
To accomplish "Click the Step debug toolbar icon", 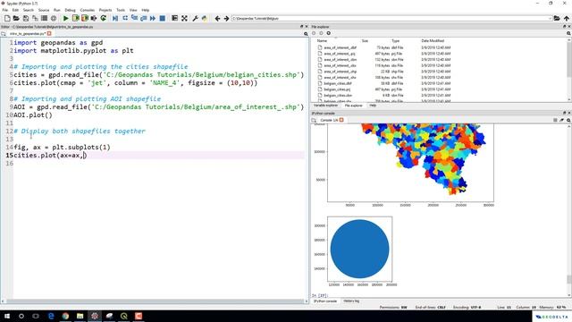I will pyautogui.click(x=125, y=18).
